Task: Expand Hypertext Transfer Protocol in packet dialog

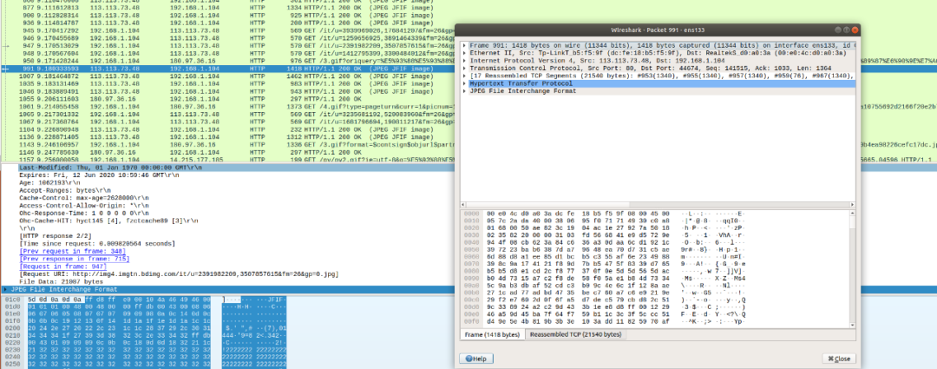Action: [x=465, y=83]
